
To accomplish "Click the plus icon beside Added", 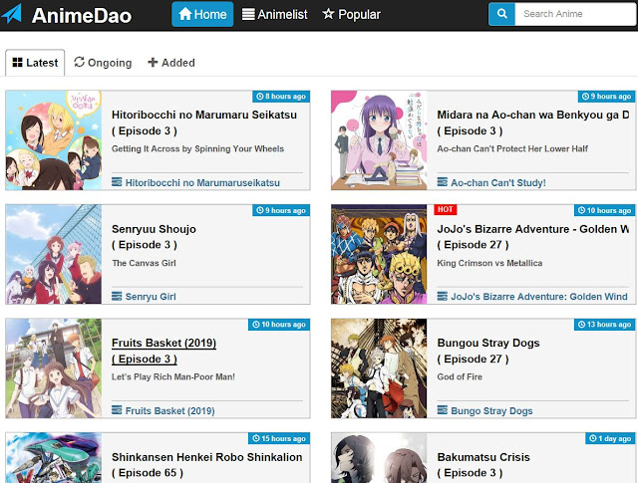I will [x=153, y=62].
